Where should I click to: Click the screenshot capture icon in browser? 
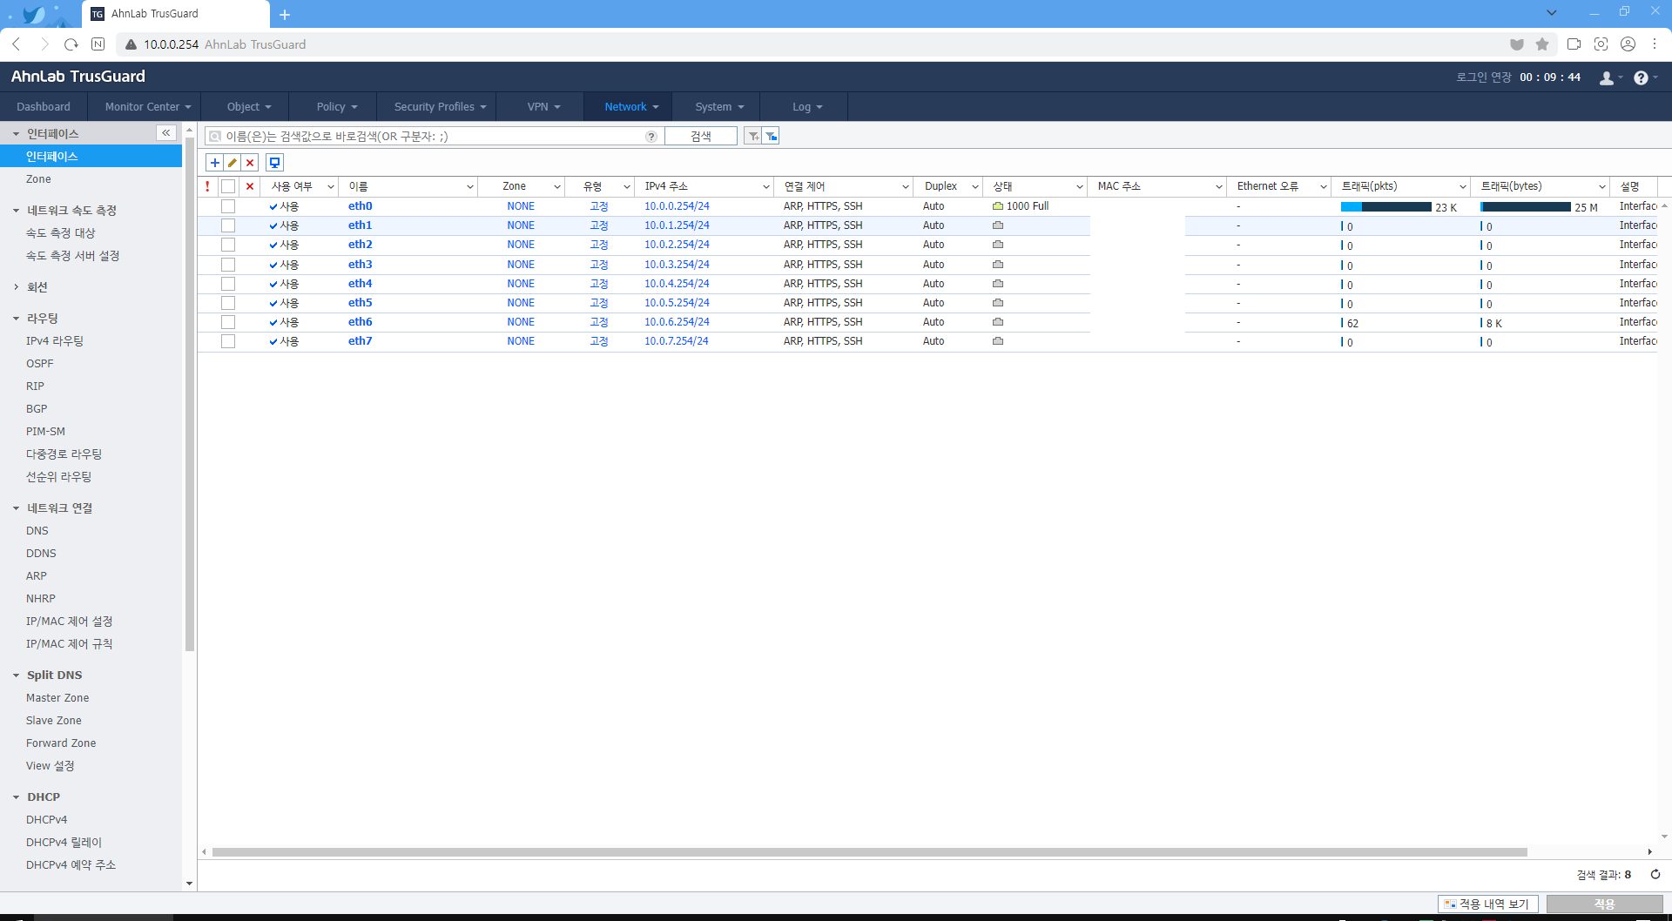coord(1601,44)
